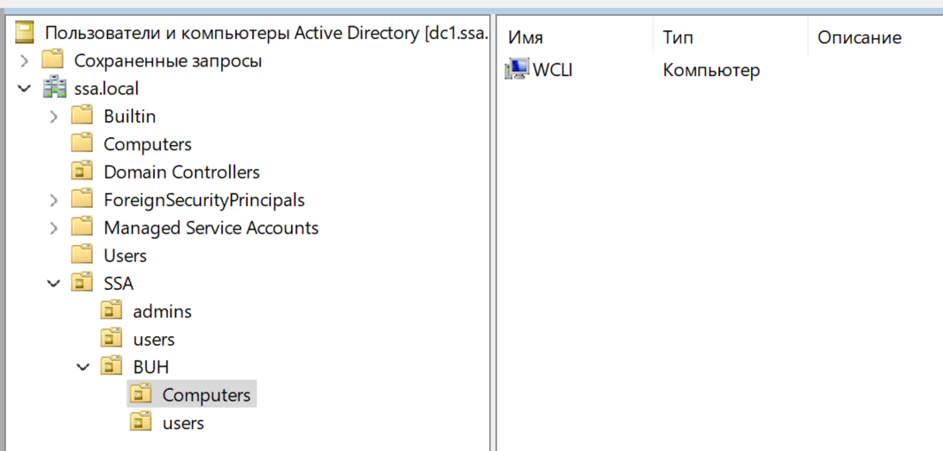Click the ssa.local domain icon
Screen dimensions: 943x451
click(53, 88)
